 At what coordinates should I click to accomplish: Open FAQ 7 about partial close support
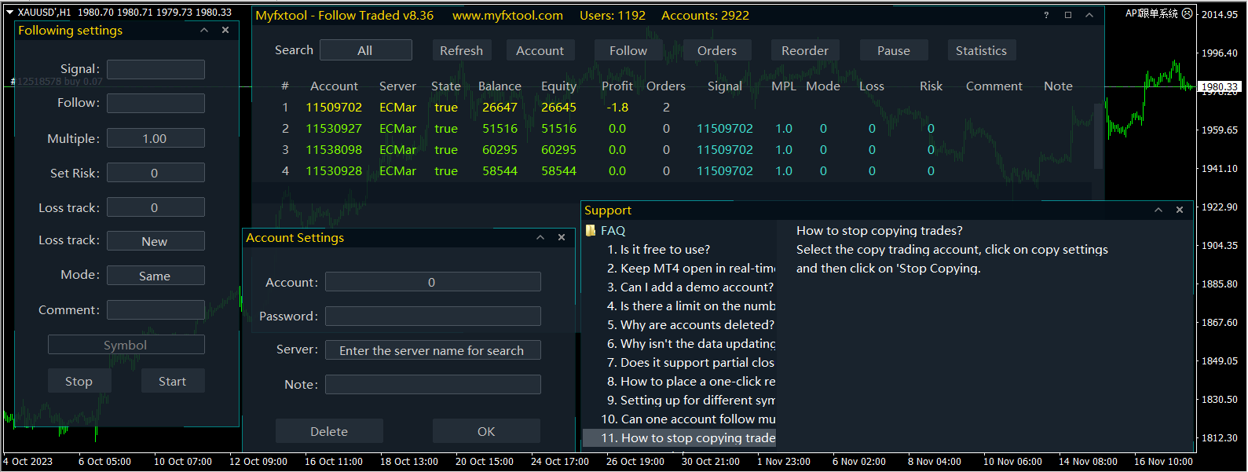(x=680, y=363)
